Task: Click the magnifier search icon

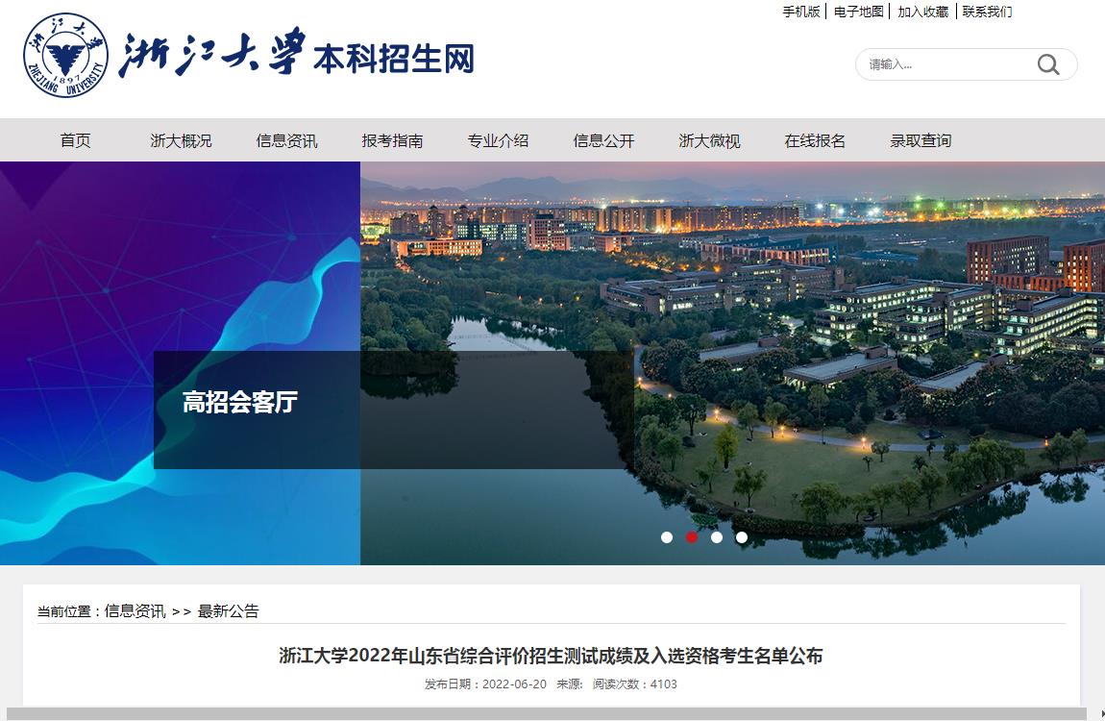Action: (x=1048, y=64)
